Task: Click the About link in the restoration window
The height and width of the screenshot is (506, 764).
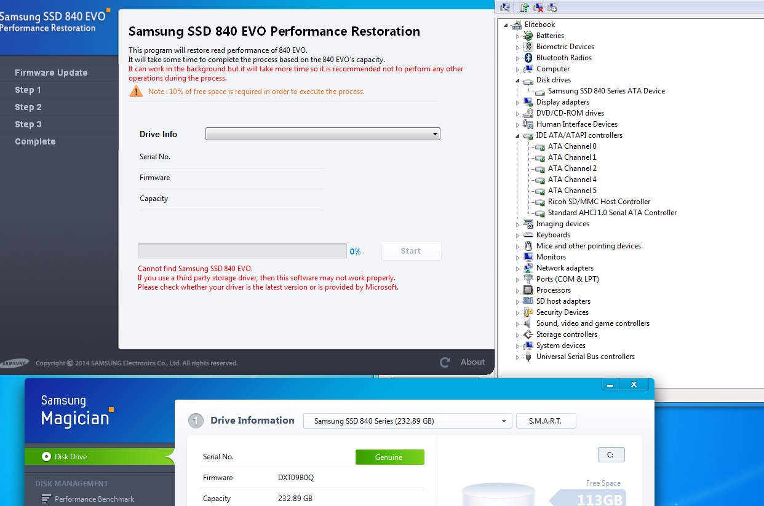Action: coord(473,362)
